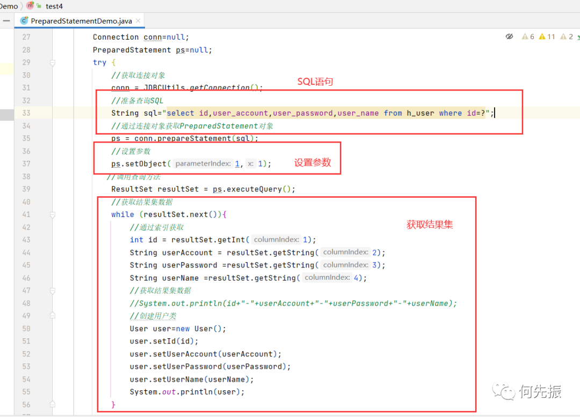Select the PreparedStatementDemo.java tab

[79, 21]
